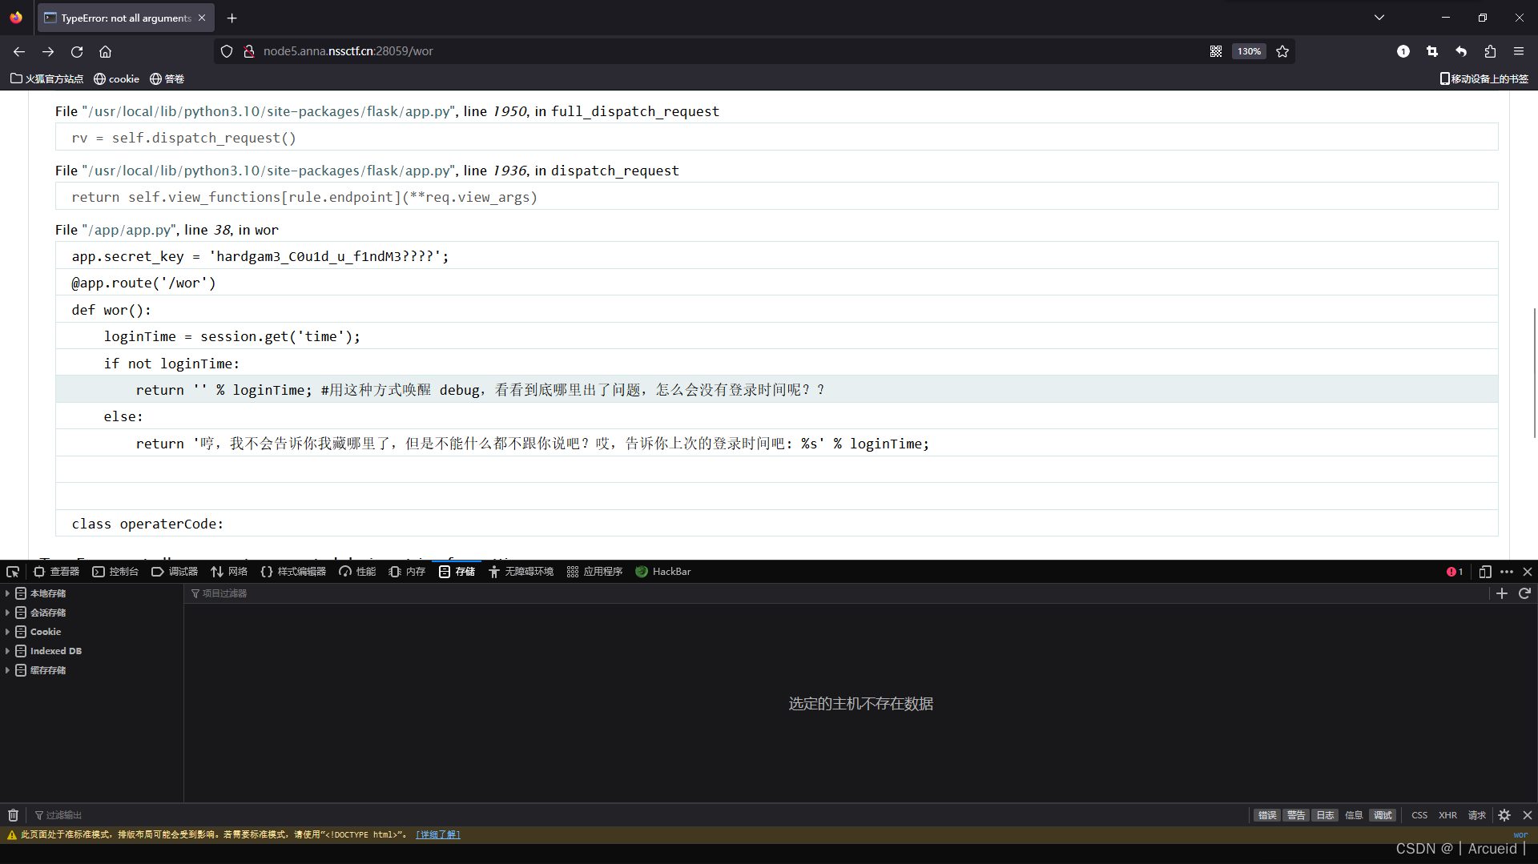This screenshot has height=864, width=1538.
Task: Close the split console
Action: point(1528,815)
